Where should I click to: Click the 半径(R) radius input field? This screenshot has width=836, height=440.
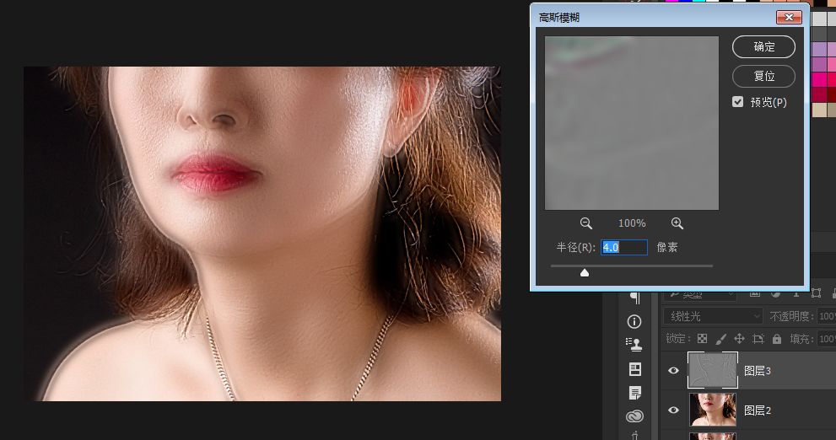(x=623, y=247)
